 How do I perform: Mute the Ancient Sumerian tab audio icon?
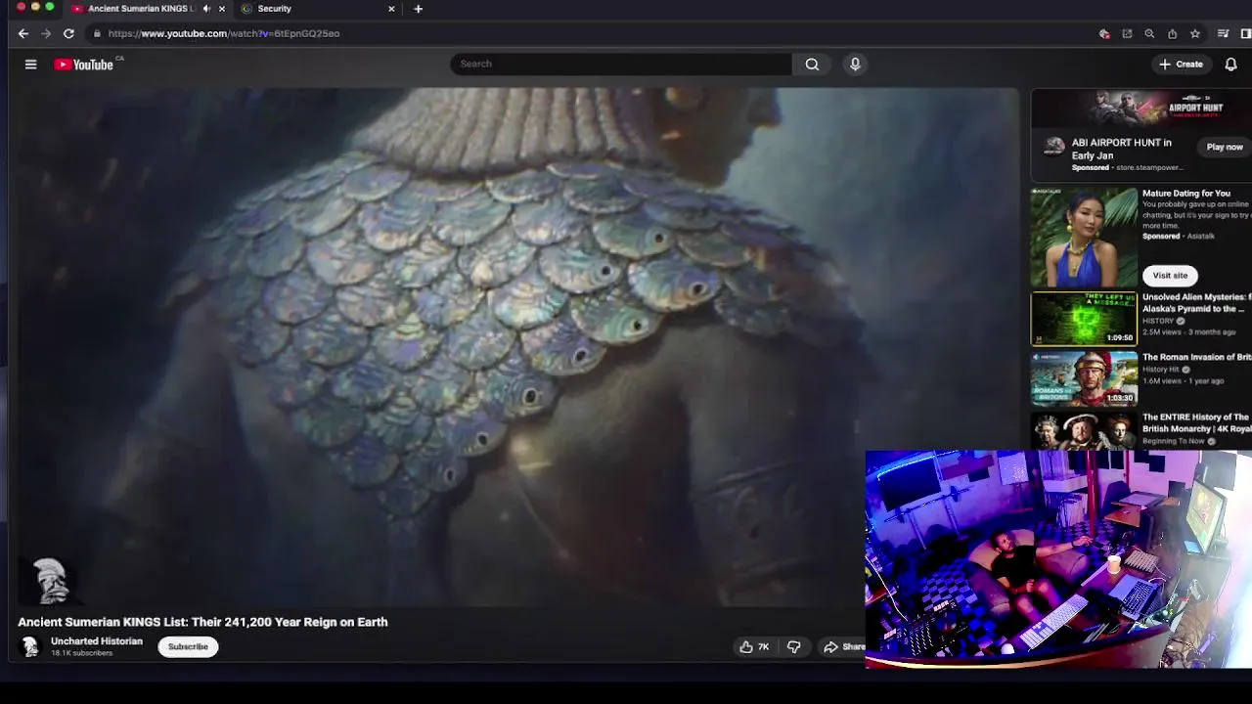206,9
